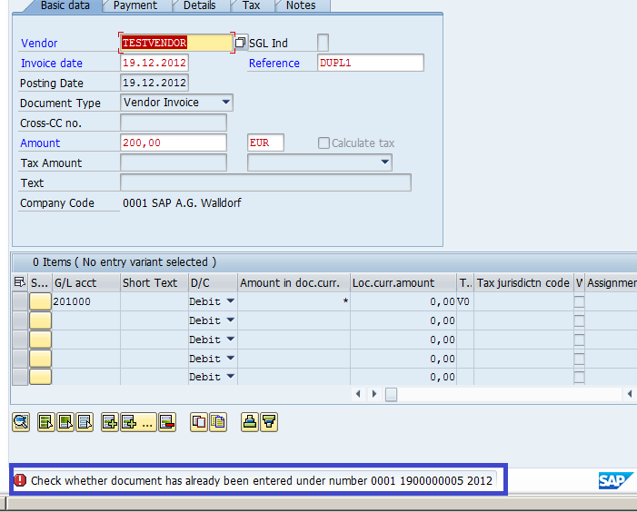This screenshot has width=637, height=512.
Task: Click the Select Block icon
Action: click(x=65, y=422)
